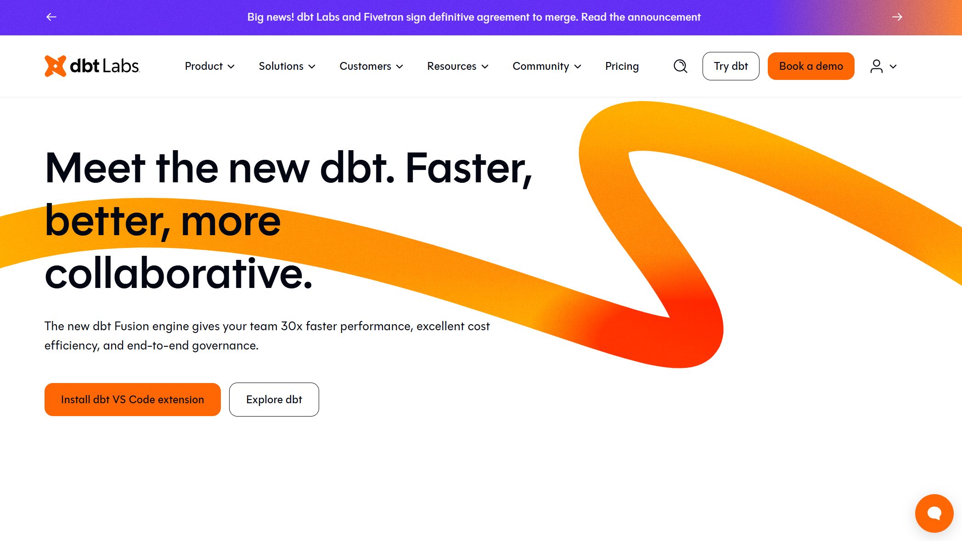This screenshot has width=962, height=541.
Task: Expand the Product dropdown menu
Action: 209,66
